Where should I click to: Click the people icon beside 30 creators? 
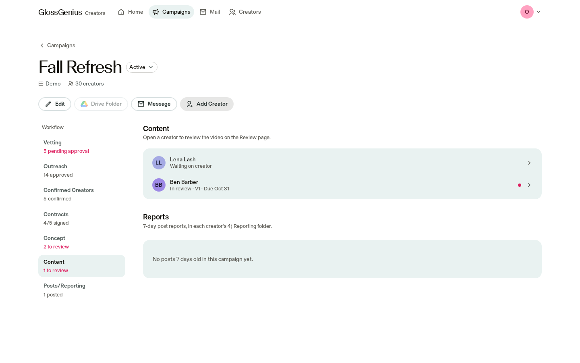point(71,84)
